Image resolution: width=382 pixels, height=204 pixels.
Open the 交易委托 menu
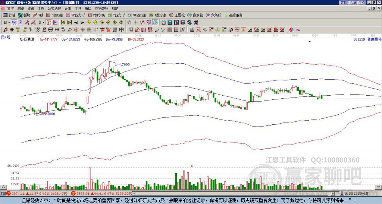coord(101,9)
